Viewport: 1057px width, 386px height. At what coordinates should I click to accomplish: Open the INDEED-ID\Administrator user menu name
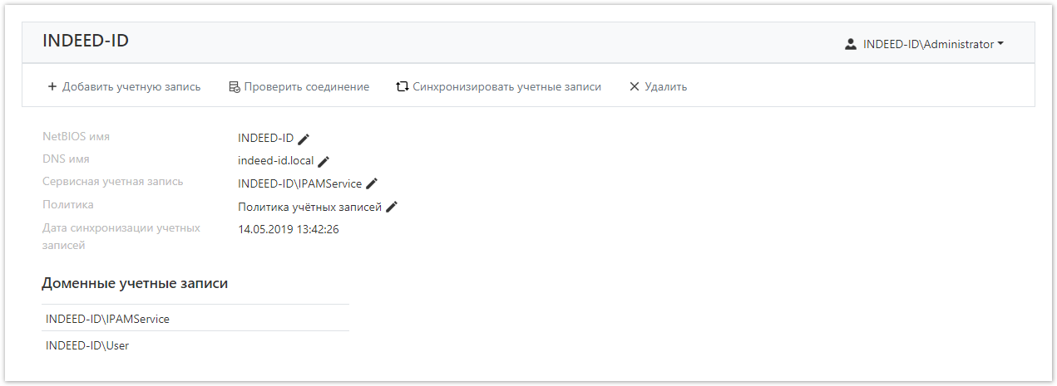pos(928,45)
